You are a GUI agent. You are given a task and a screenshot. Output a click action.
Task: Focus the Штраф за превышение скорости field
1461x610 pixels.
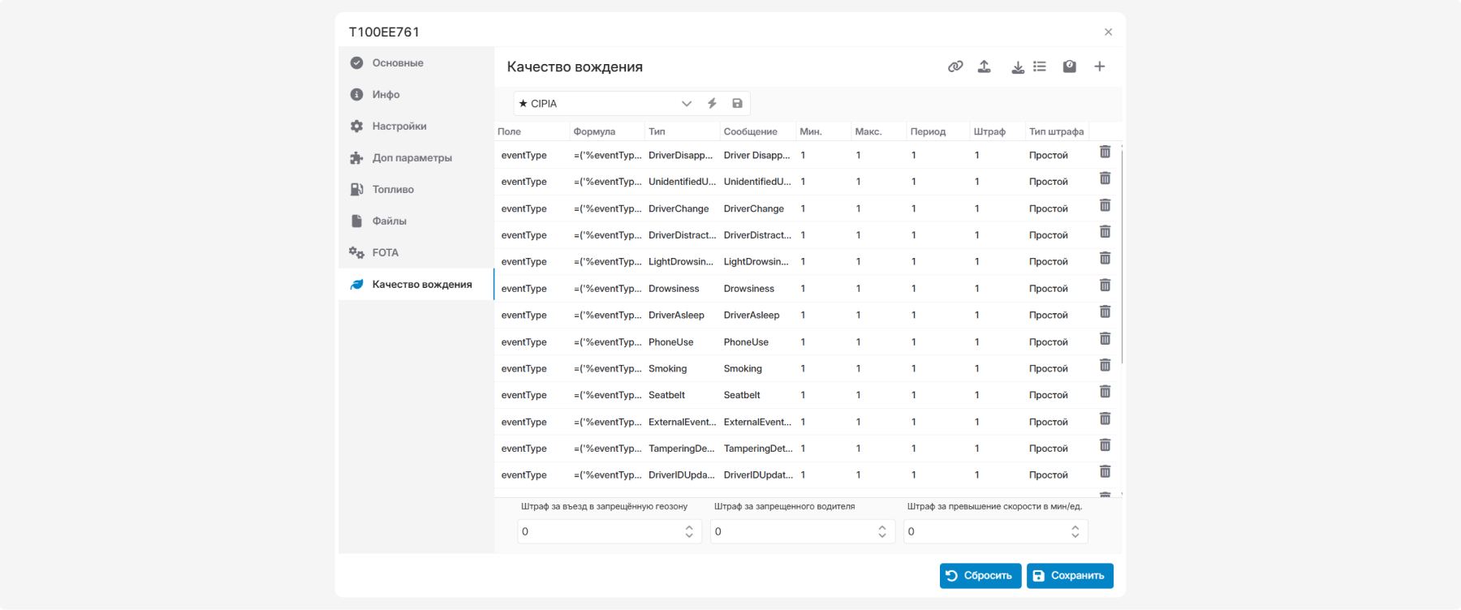click(995, 531)
